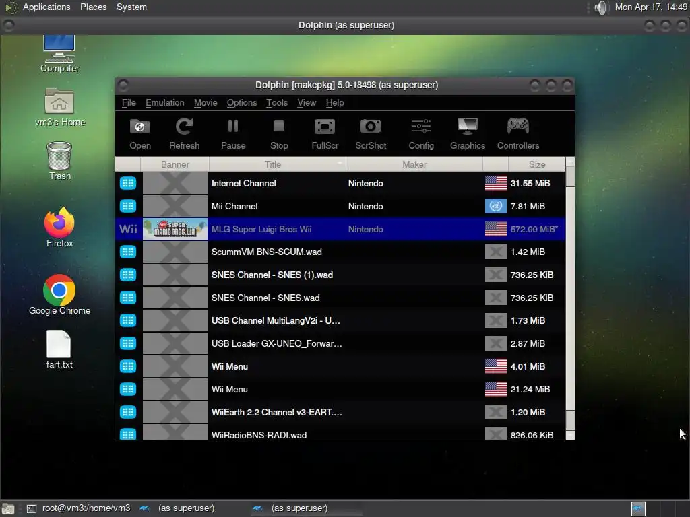Take a screenshot with the ScrShot icon
690x517 pixels.
coord(371,134)
